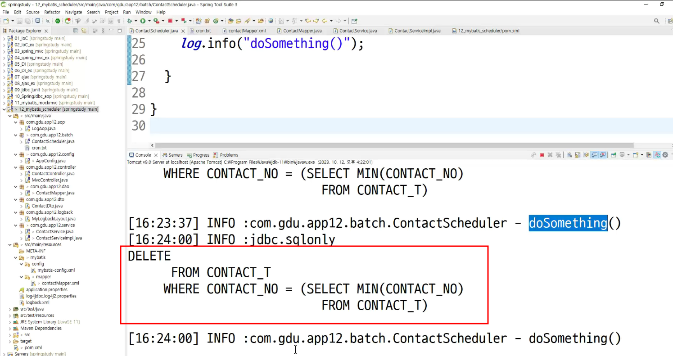Screen dimensions: 673x356
Task: Toggle Show Console on Standard Error
Action: tap(603, 155)
